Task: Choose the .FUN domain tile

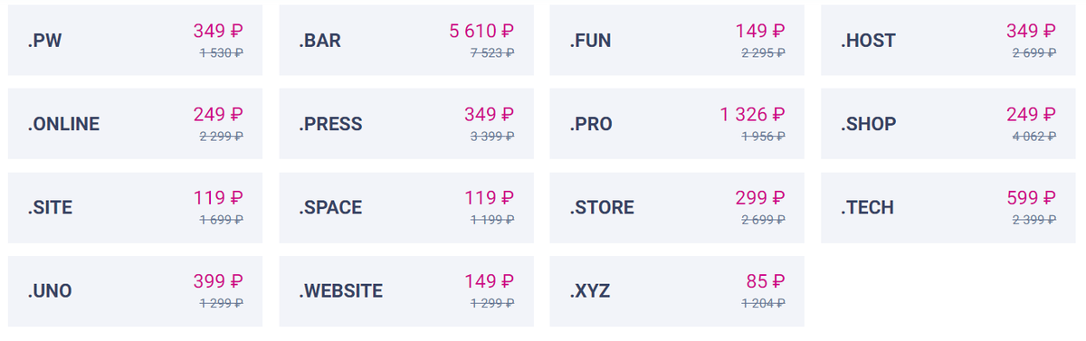Action: 677,41
